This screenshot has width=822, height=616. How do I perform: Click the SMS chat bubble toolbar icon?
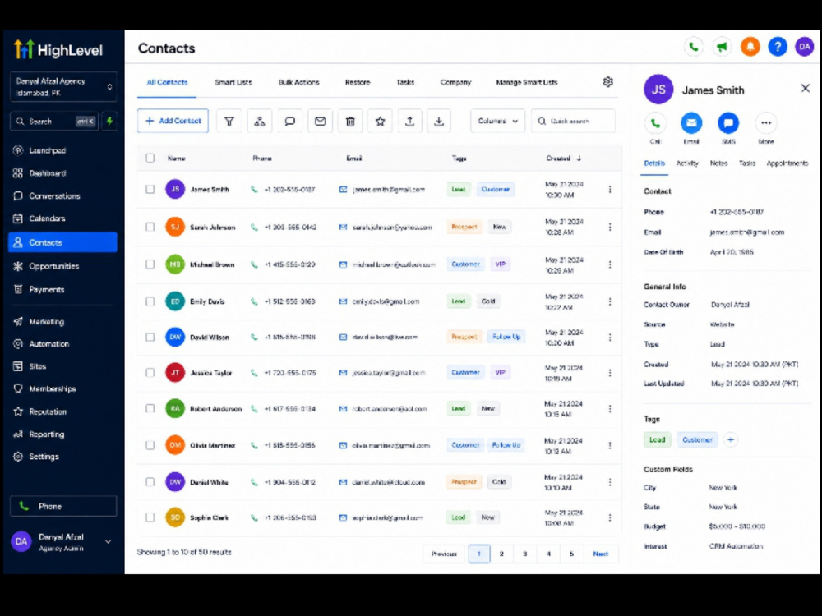point(289,121)
